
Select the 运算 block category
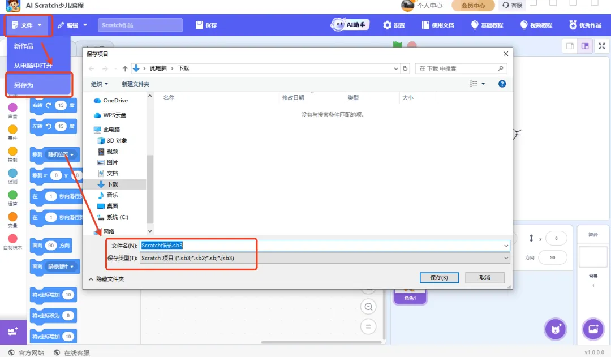[12, 197]
